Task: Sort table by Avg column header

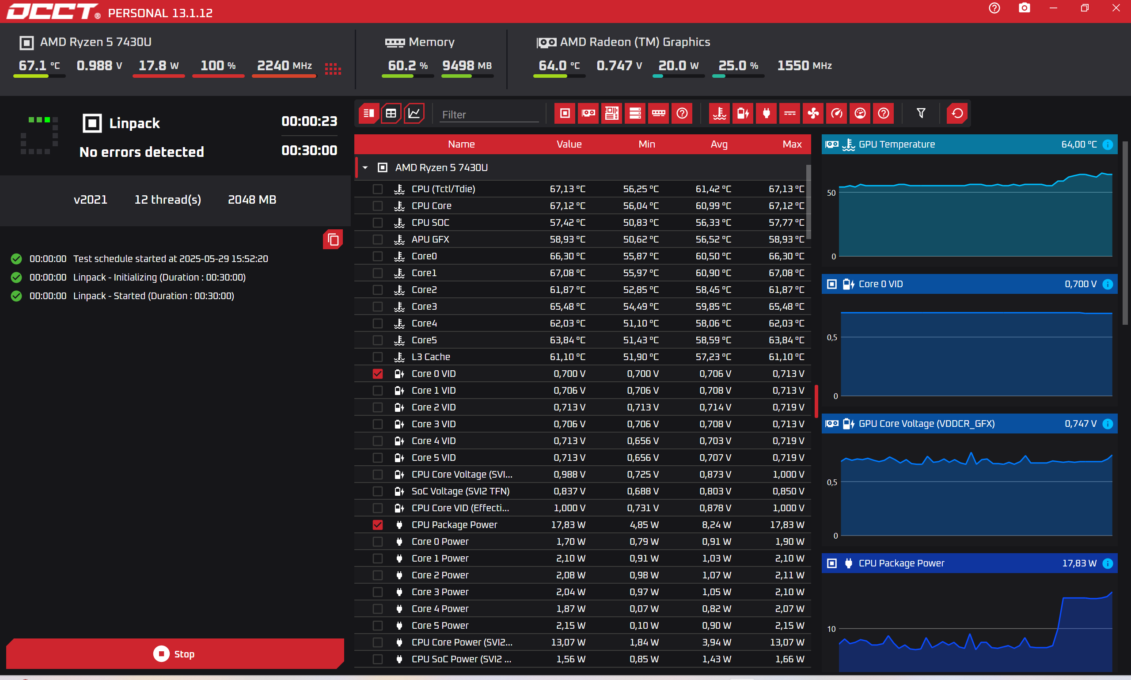Action: pos(719,144)
